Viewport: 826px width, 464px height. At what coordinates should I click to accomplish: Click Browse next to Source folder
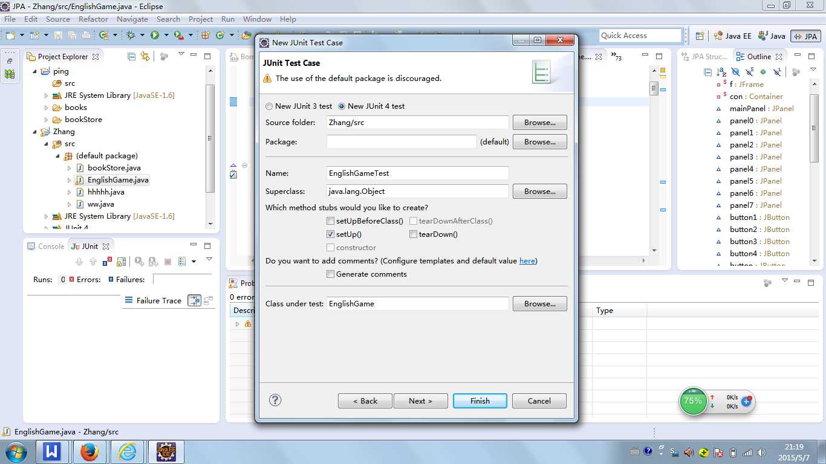(x=540, y=123)
